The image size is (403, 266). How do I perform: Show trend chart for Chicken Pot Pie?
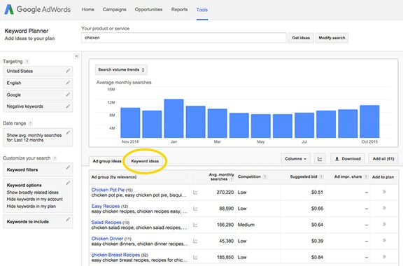(x=195, y=192)
